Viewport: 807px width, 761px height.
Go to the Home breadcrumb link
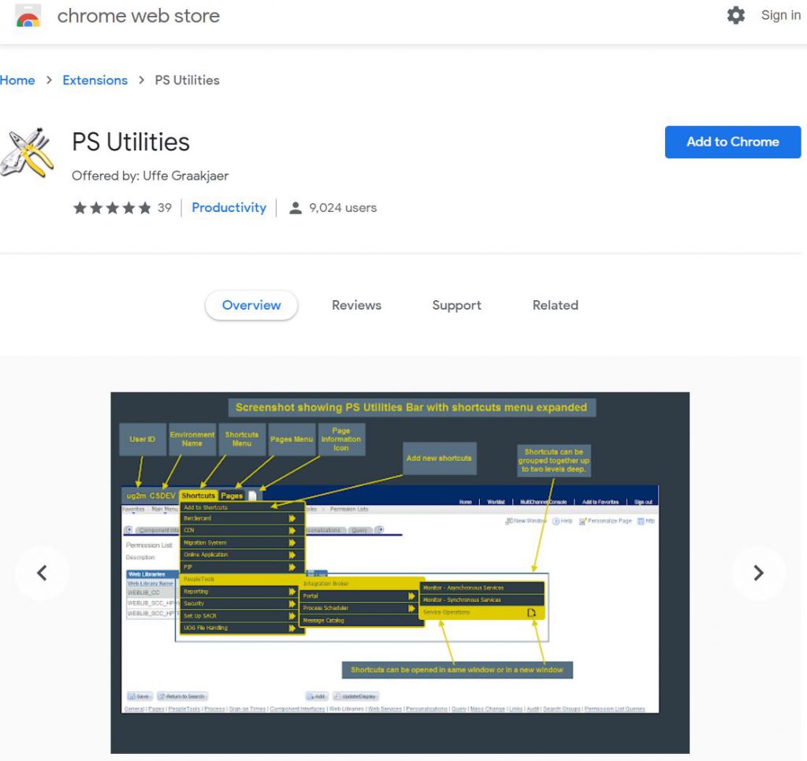(17, 80)
